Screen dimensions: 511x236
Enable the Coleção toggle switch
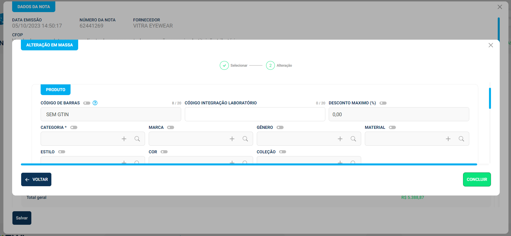pos(282,152)
